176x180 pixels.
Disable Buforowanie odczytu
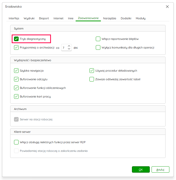[16, 79]
